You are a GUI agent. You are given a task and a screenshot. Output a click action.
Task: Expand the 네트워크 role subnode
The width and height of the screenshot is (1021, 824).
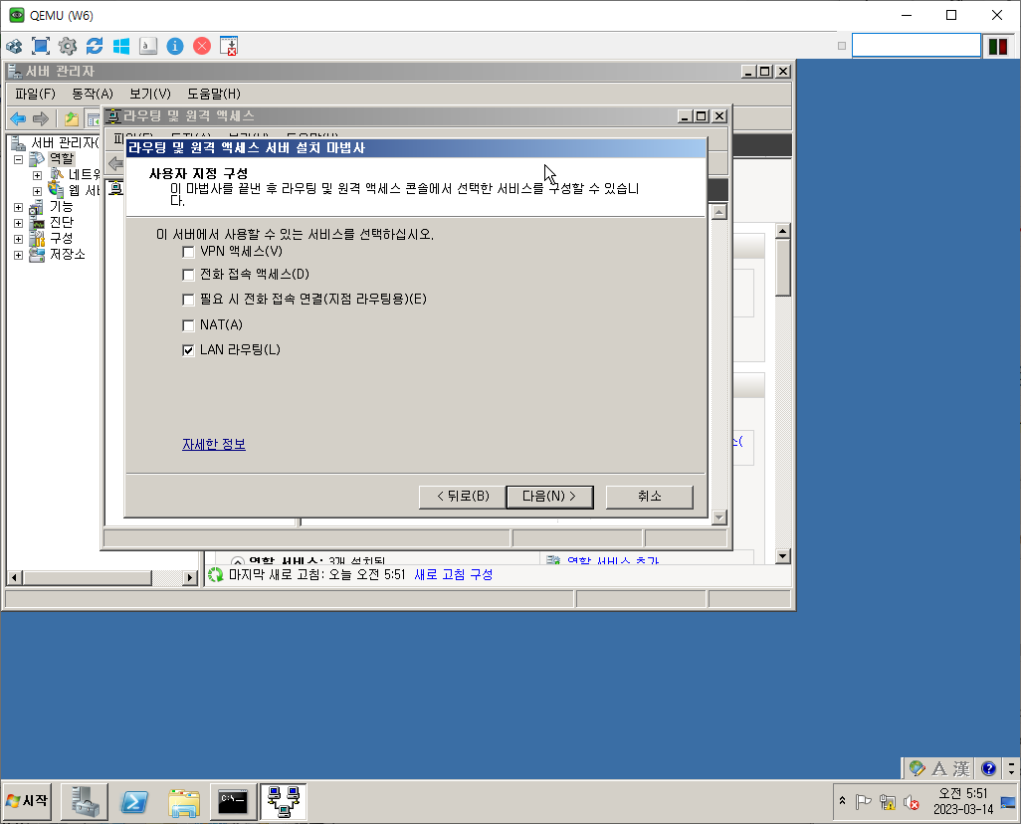click(x=37, y=175)
